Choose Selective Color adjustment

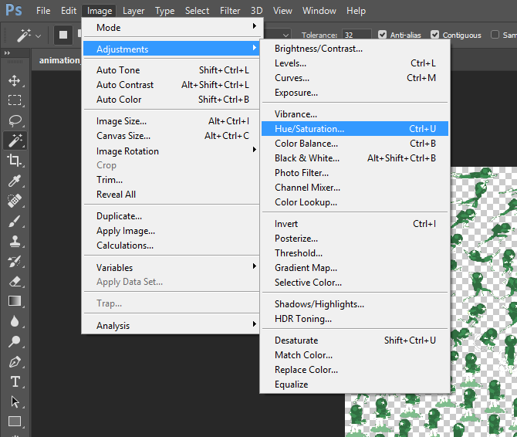pyautogui.click(x=355, y=283)
